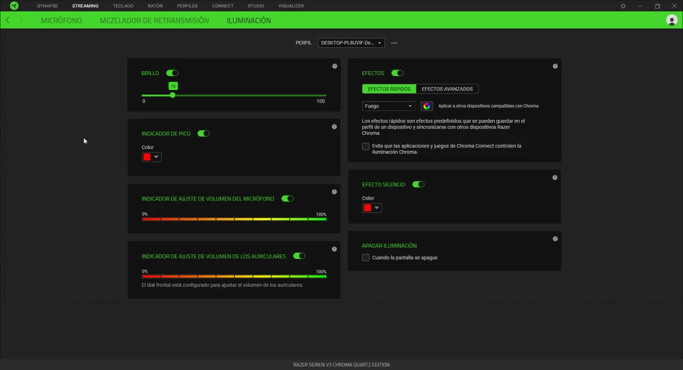Toggle the Brillo switch off

pos(172,73)
